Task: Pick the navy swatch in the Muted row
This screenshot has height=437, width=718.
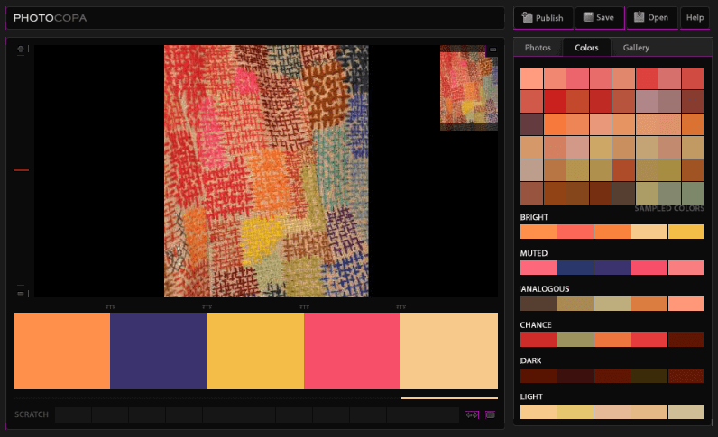Action: 575,268
